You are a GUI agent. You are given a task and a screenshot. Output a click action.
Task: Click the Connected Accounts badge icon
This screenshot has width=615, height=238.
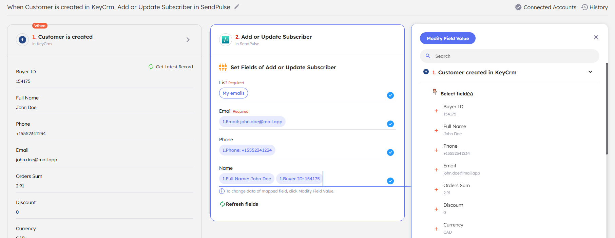[x=518, y=7]
